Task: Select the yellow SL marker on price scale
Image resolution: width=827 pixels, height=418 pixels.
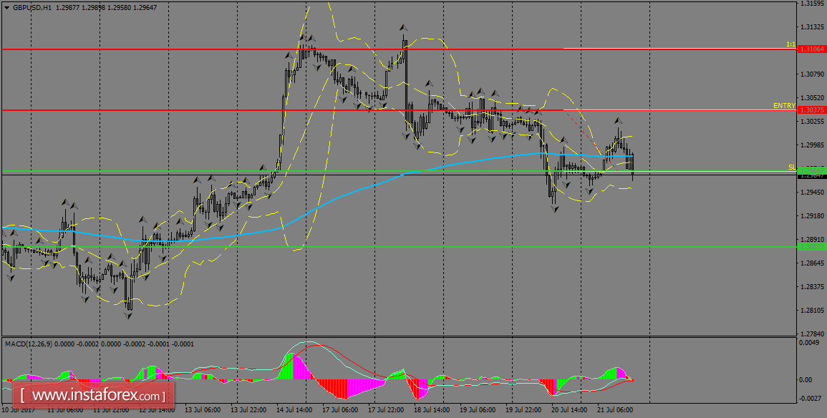Action: (x=790, y=167)
